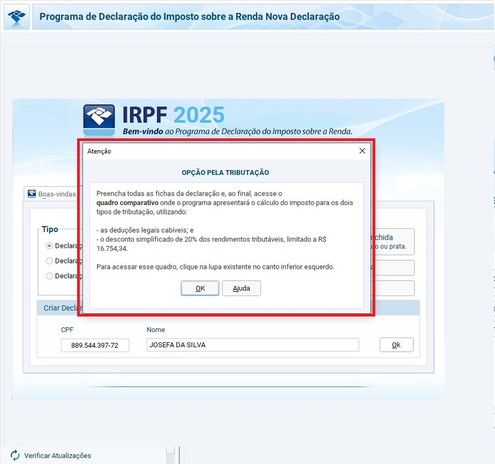Click the small icon on the Boas-vindas tab
The width and height of the screenshot is (495, 464).
click(32, 194)
